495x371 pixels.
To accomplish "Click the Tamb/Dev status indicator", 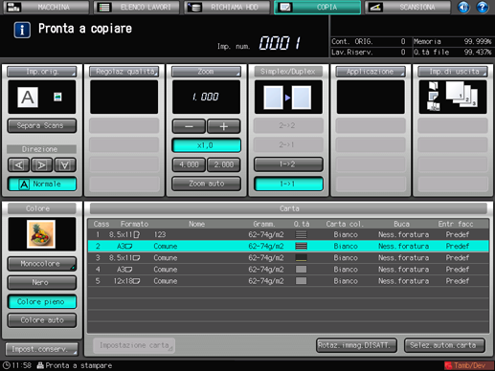I will pos(468,365).
